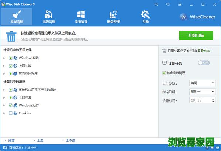Check the Cookies checkbox
This screenshot has height=151, width=221.
pyautogui.click(x=10, y=113)
